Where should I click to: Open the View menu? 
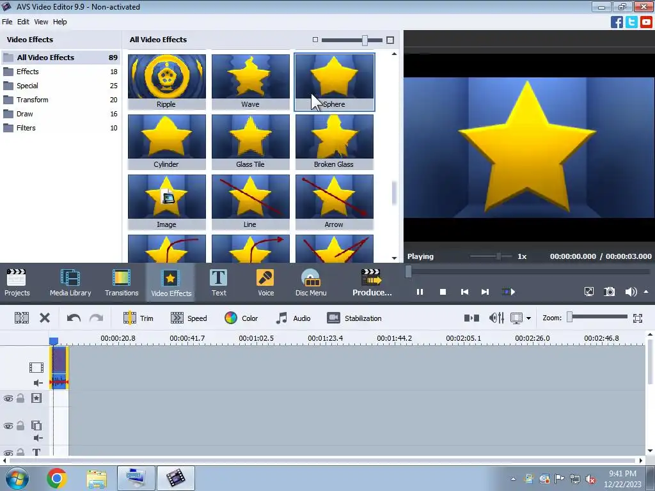[x=41, y=22]
